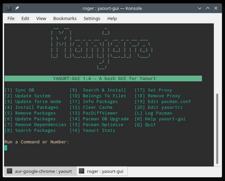
Task: Open the Konsole window menu icon
Action: [x=9, y=8]
